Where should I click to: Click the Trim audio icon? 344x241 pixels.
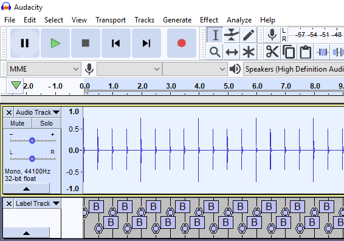[x=323, y=52]
